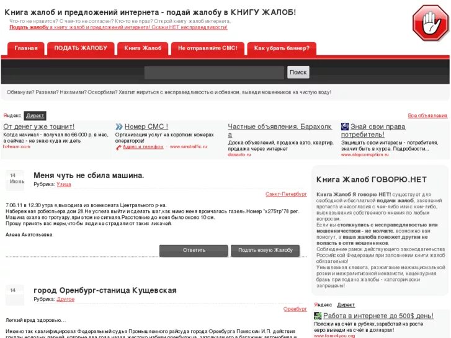This screenshot has width=451, height=338.
Task: Click in the search input field
Action: coord(214,73)
